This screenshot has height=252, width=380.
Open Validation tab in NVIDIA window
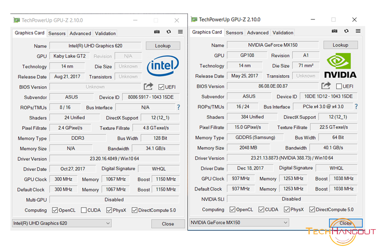click(283, 33)
